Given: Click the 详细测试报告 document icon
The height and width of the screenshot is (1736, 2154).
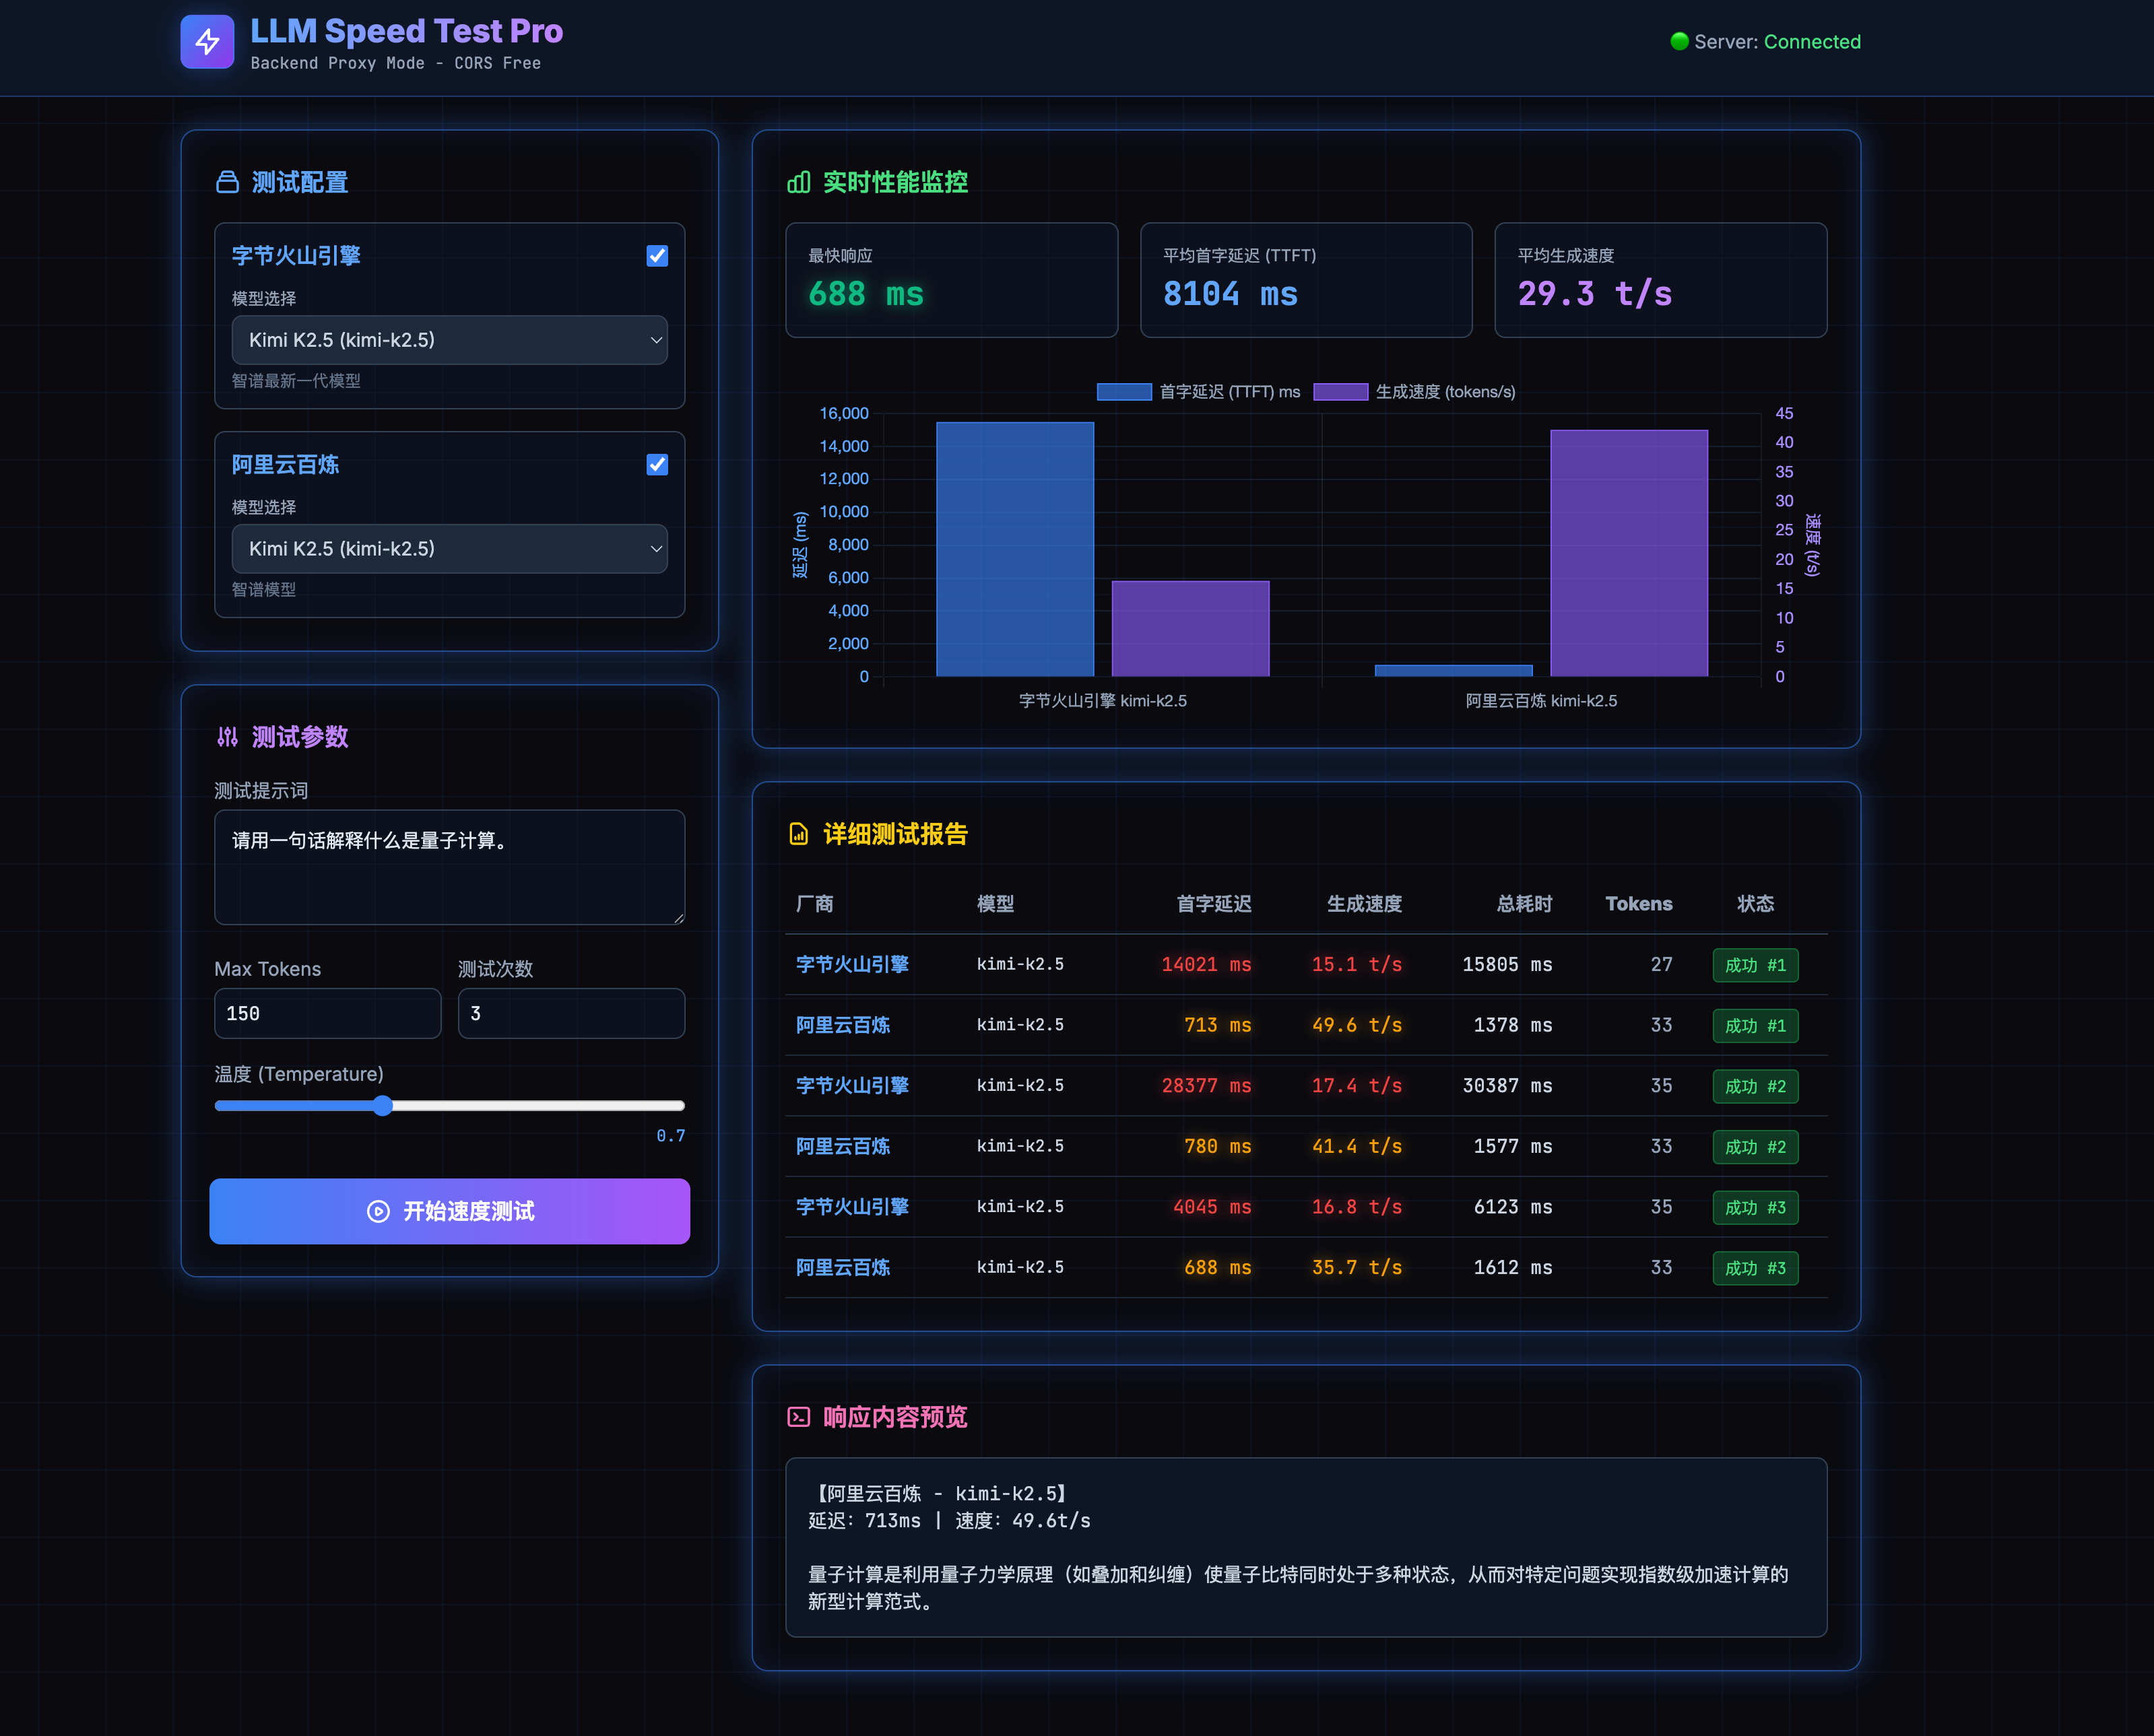Looking at the screenshot, I should pyautogui.click(x=798, y=834).
